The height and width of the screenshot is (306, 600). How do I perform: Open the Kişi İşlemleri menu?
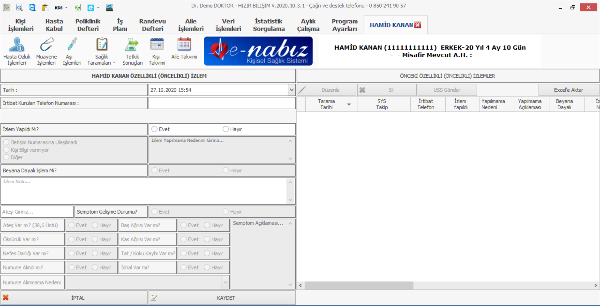coord(21,25)
